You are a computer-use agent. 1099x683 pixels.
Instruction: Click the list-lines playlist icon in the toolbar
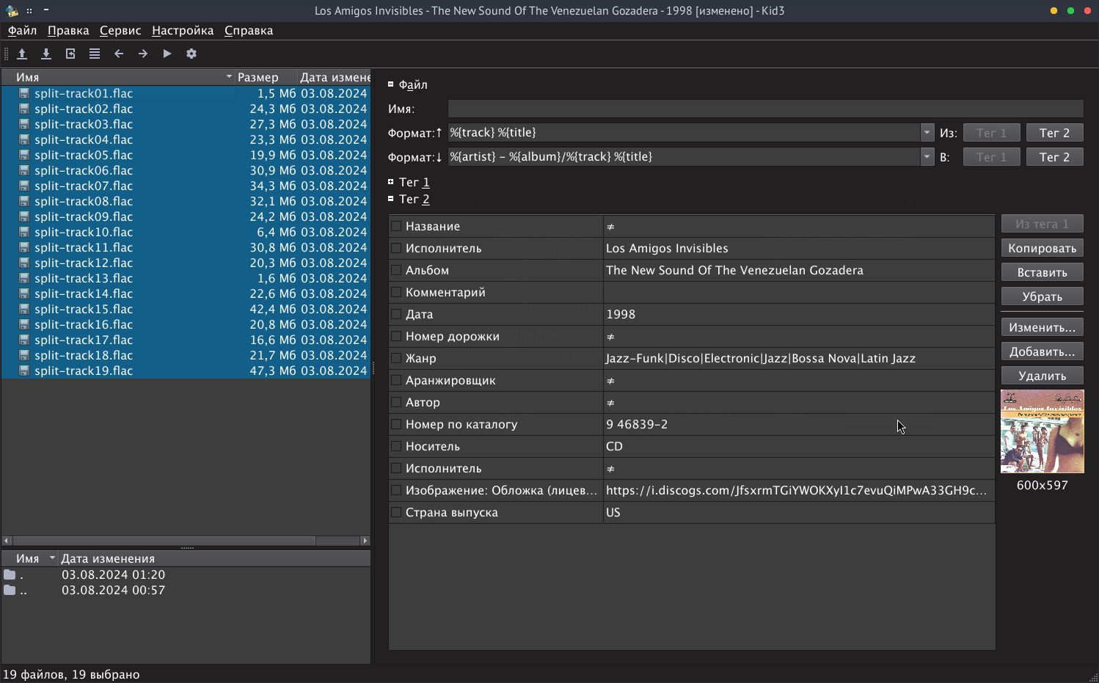pos(95,54)
